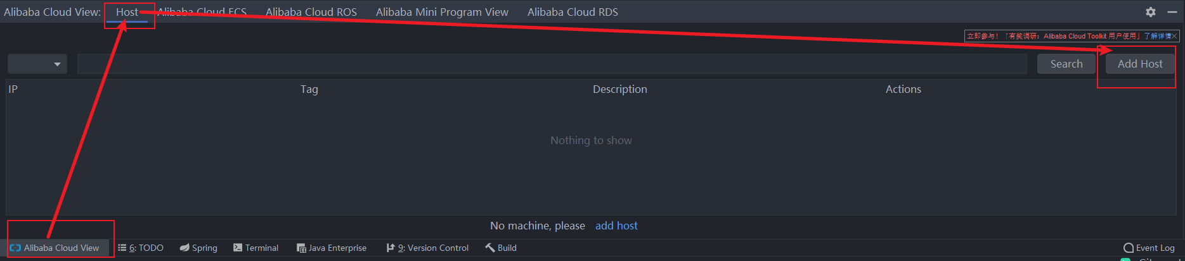Expand the search filter dropdown
Screen dimensions: 1185x261
(37, 64)
